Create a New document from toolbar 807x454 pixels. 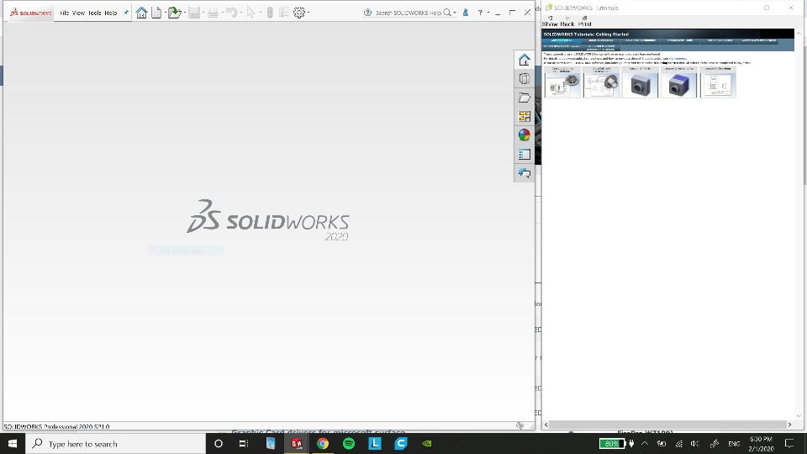point(156,13)
